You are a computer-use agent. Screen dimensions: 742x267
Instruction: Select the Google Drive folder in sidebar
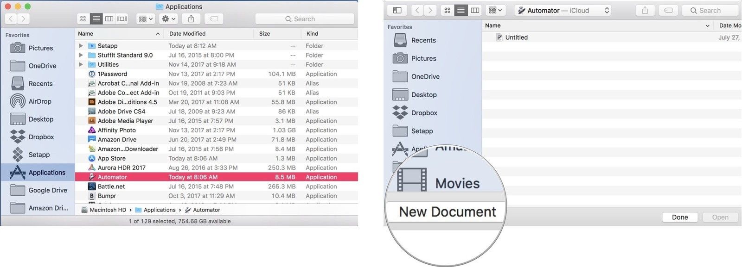[x=47, y=190]
